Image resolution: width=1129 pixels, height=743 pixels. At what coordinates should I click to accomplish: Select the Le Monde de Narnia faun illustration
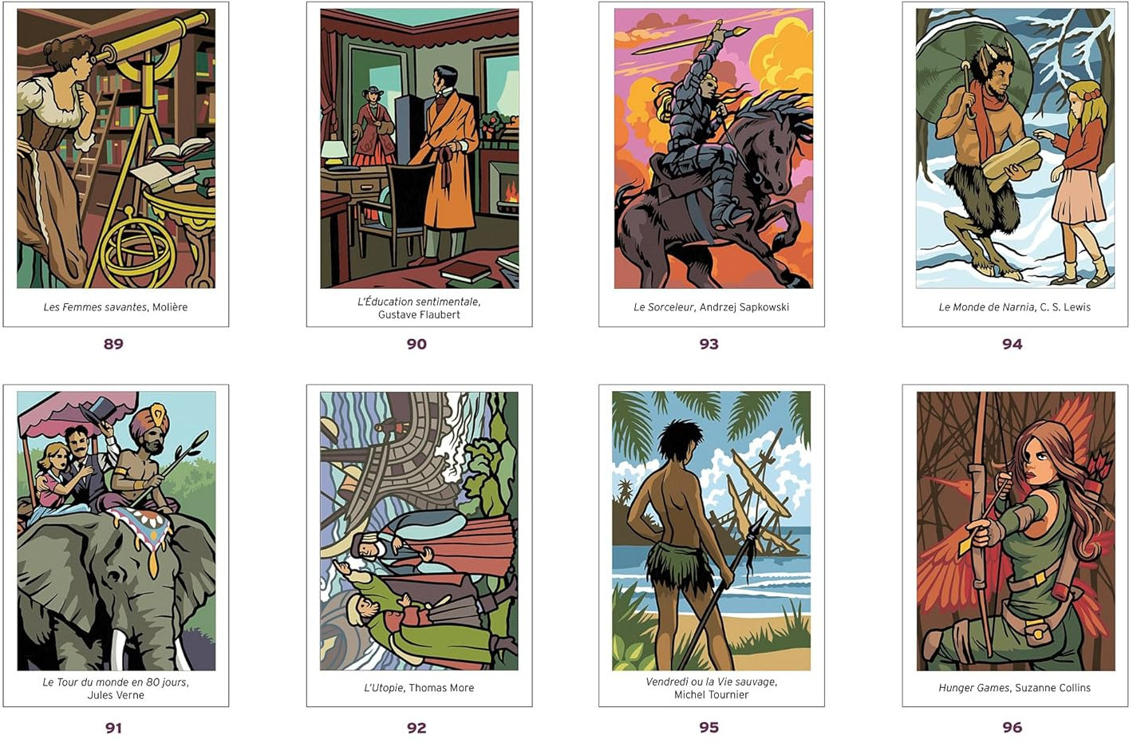click(1015, 148)
